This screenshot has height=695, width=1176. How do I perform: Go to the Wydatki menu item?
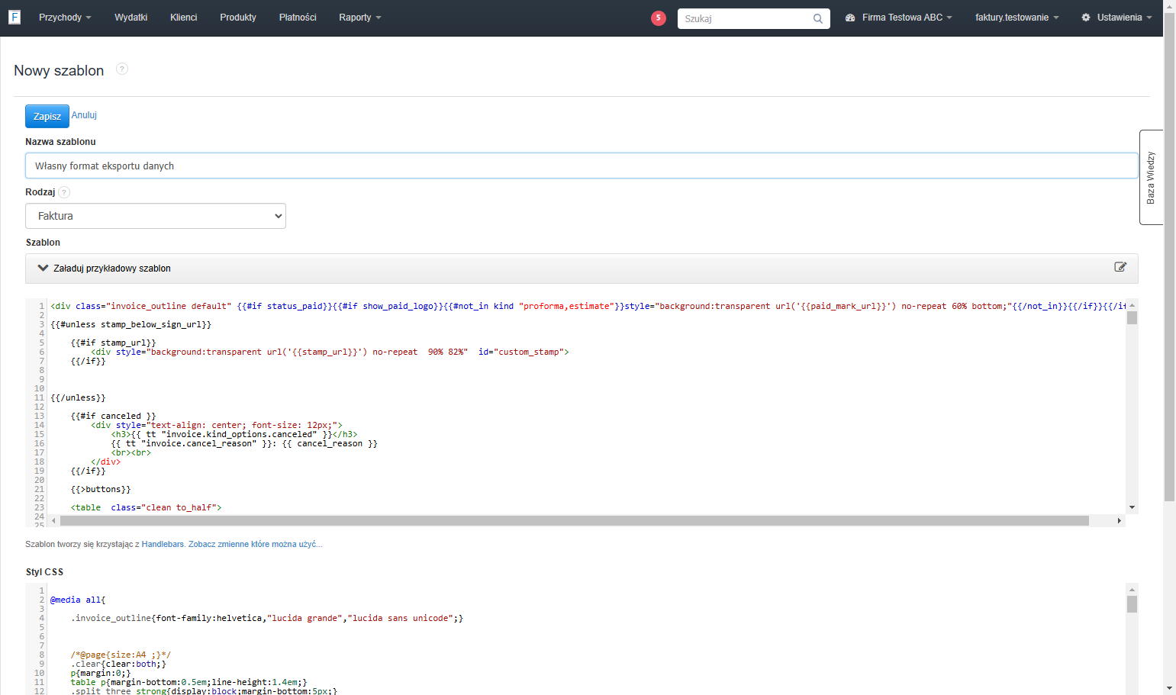[x=131, y=18]
